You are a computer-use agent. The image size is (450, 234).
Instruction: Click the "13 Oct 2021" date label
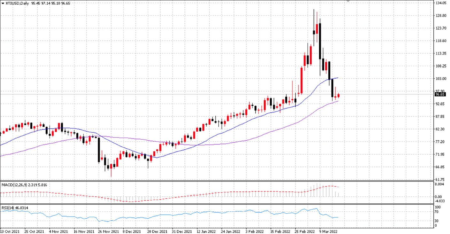point(10,231)
